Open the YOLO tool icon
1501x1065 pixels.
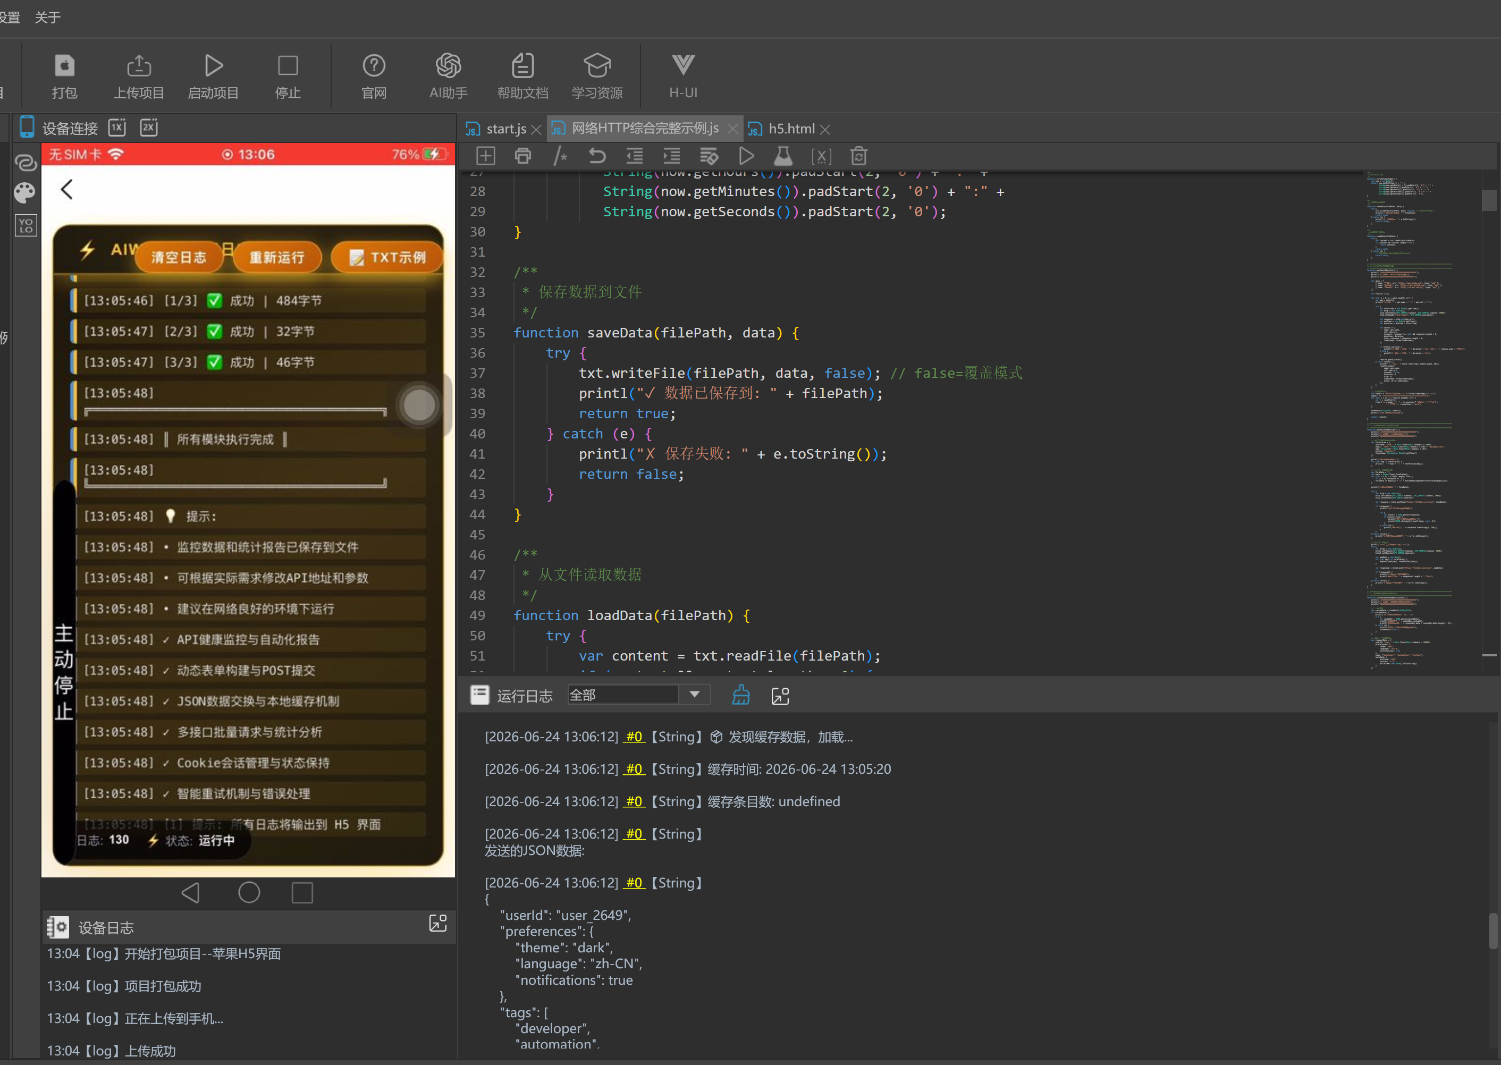pyautogui.click(x=26, y=225)
